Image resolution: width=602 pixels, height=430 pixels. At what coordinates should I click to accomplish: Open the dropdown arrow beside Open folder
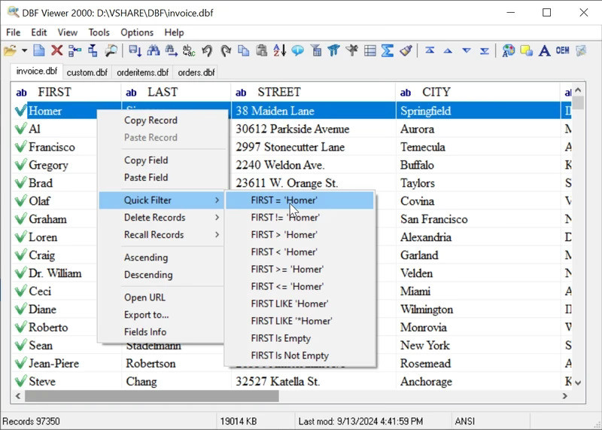[x=24, y=50]
